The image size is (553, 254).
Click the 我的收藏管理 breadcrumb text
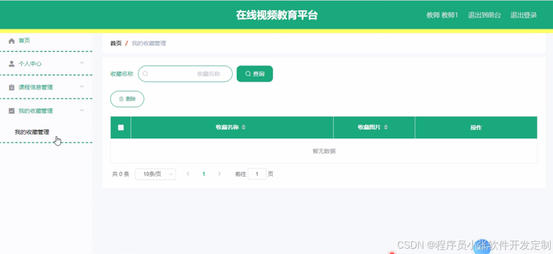[x=149, y=43]
